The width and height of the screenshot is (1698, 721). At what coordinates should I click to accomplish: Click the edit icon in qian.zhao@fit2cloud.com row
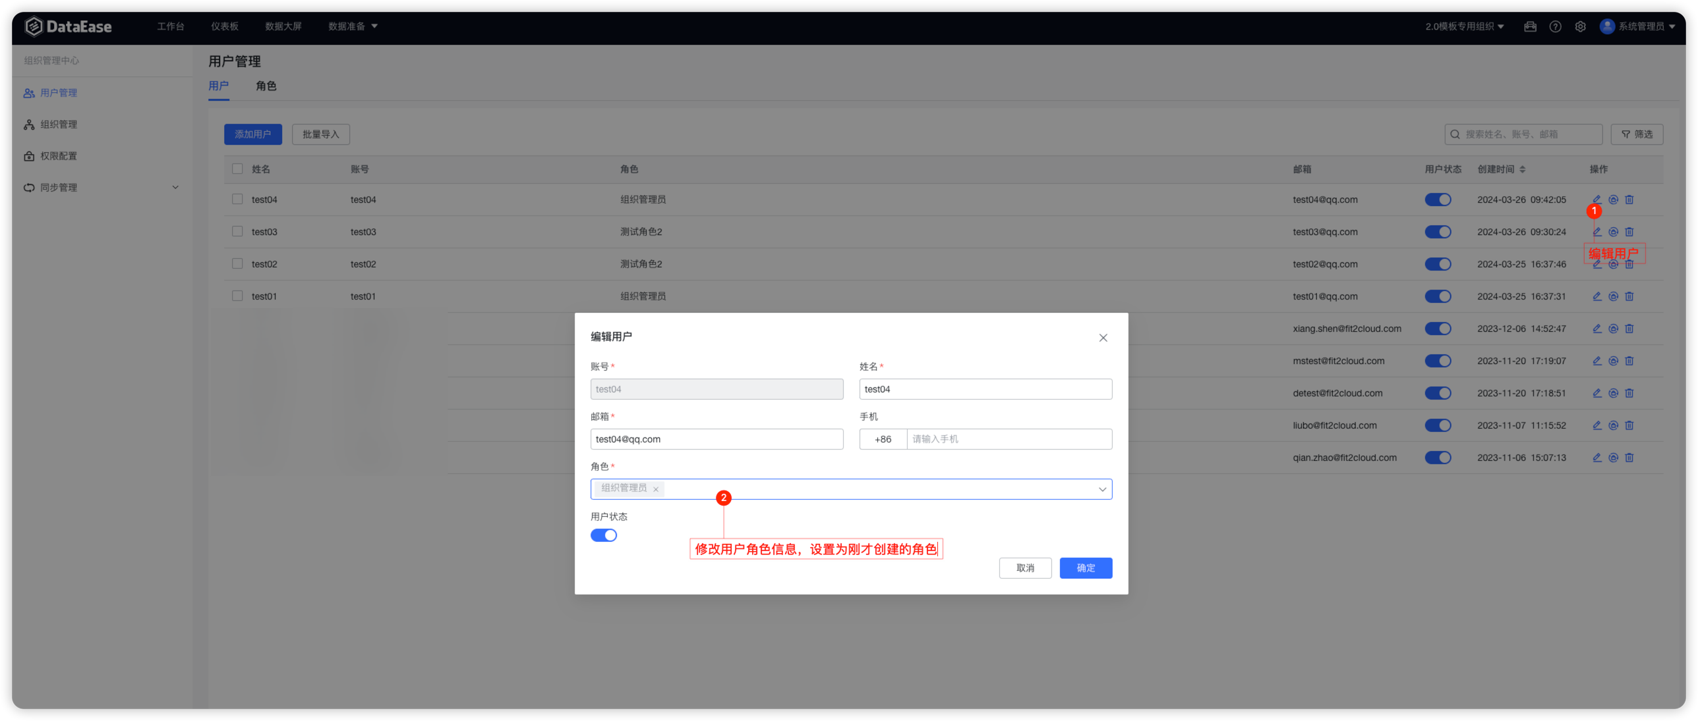pos(1596,458)
